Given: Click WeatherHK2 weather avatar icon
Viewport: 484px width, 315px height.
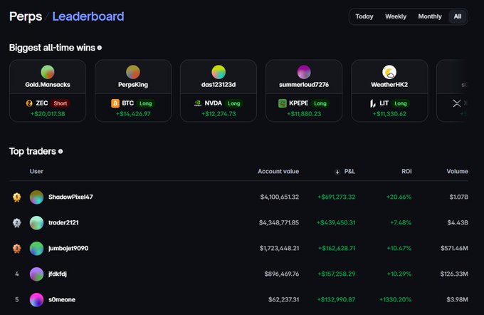Looking at the screenshot, I should (x=389, y=72).
